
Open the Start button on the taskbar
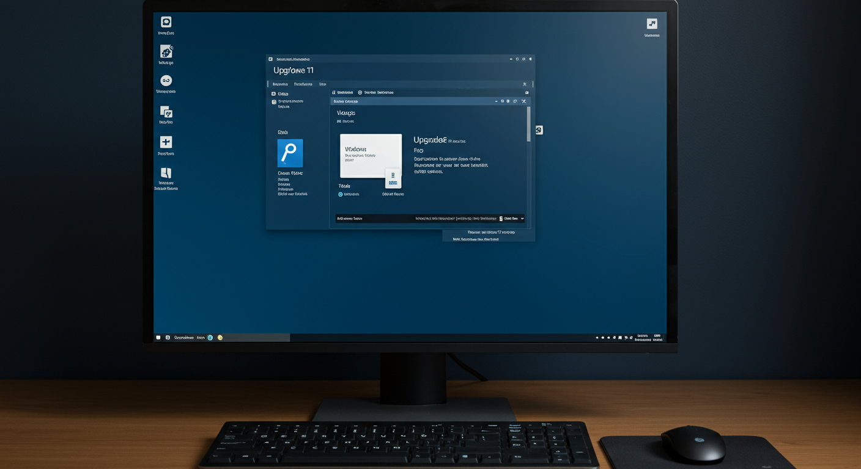tap(158, 337)
